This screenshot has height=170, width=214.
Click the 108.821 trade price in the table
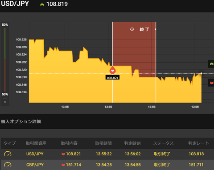pyautogui.click(x=73, y=154)
